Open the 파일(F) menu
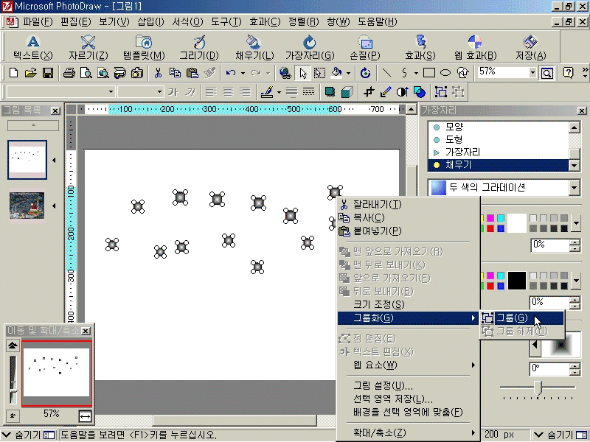The image size is (590, 442). coord(38,22)
